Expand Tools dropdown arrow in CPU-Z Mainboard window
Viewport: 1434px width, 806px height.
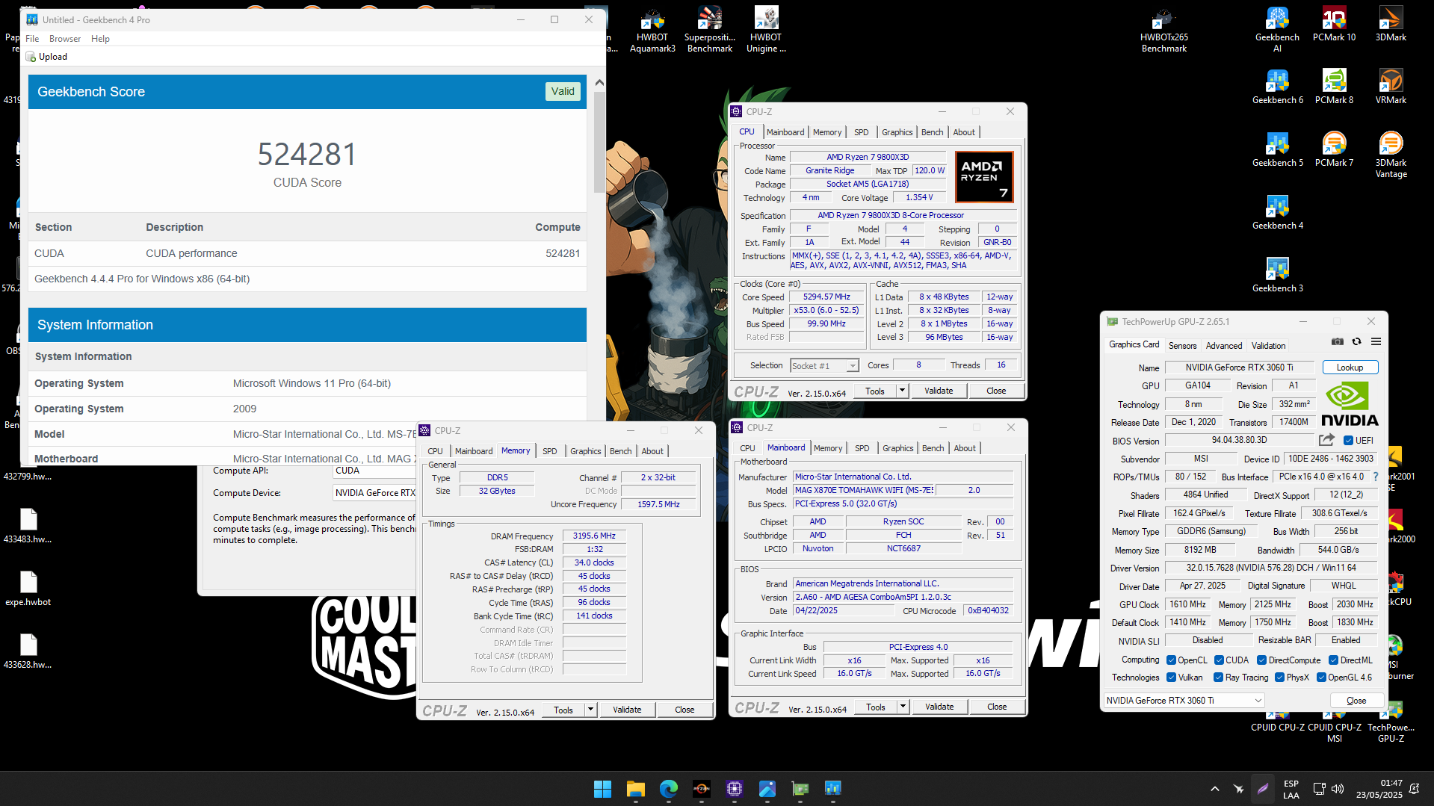[x=903, y=707]
